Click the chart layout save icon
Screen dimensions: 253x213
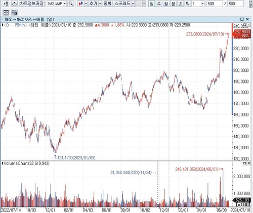point(15,12)
